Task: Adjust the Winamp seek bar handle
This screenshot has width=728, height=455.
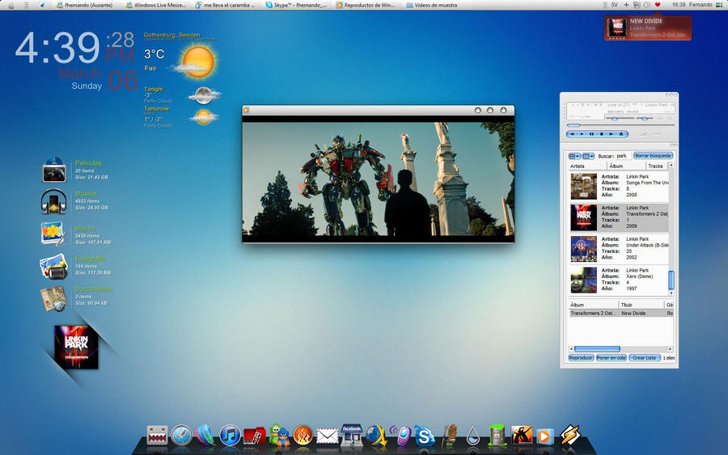Action: [x=574, y=125]
